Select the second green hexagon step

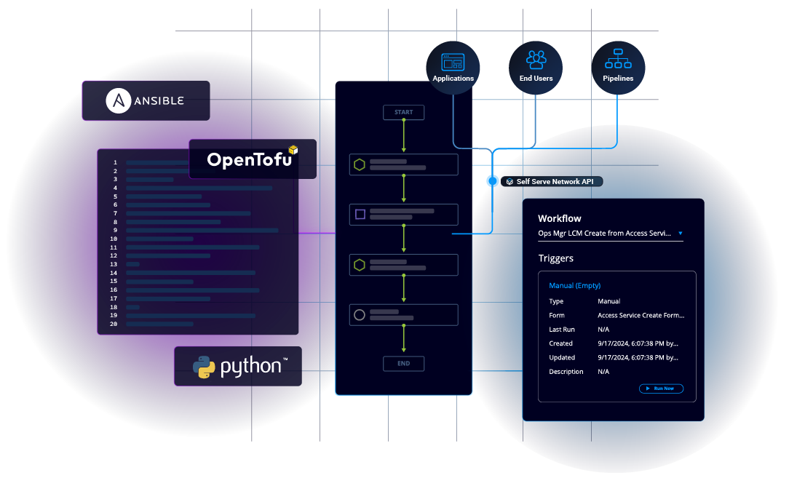[359, 265]
